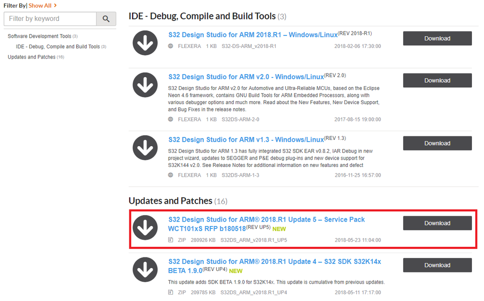Click the NEW badge on Update 5

pyautogui.click(x=279, y=229)
